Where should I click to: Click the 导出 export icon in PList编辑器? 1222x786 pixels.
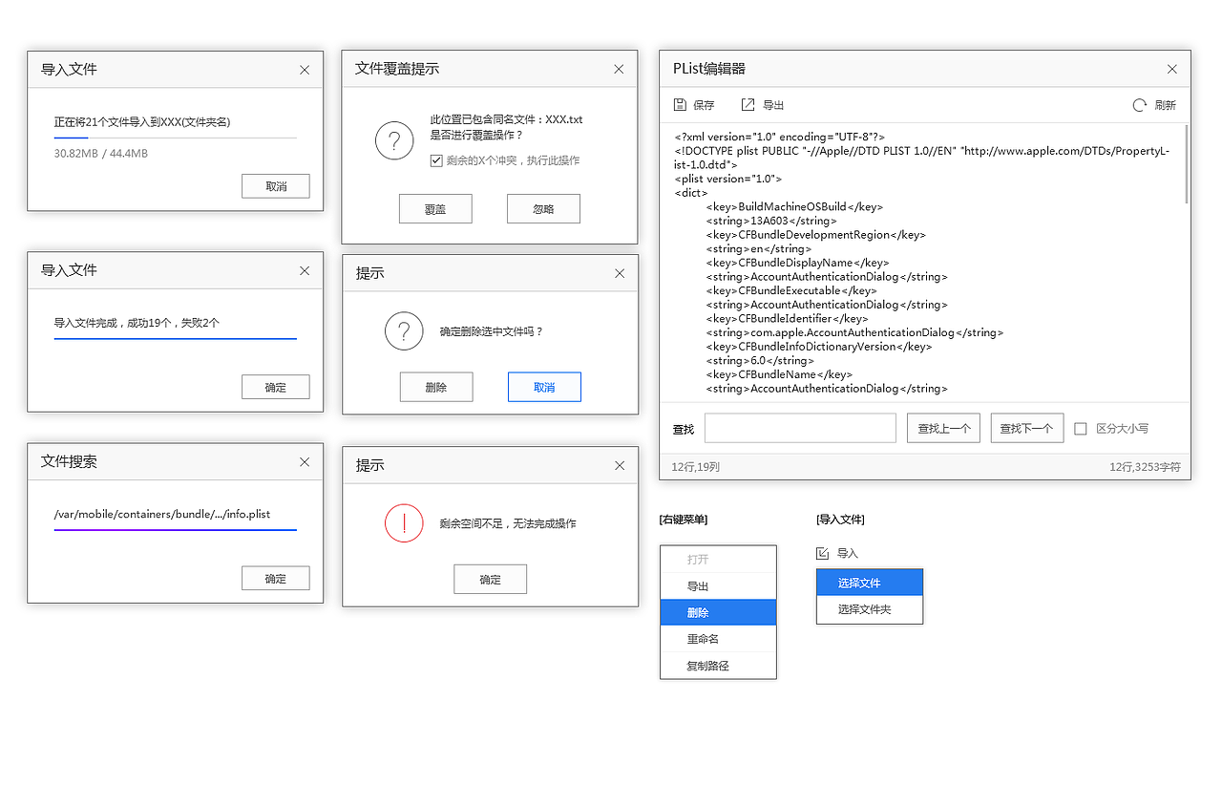point(747,104)
